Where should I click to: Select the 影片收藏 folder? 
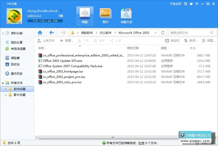click(x=20, y=95)
